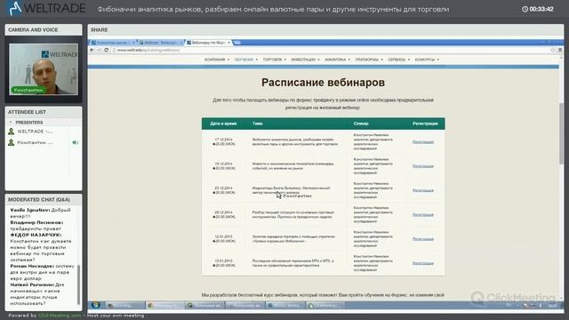Click the date cell 25.12.2014
This screenshot has height=320, width=569.
tap(223, 190)
